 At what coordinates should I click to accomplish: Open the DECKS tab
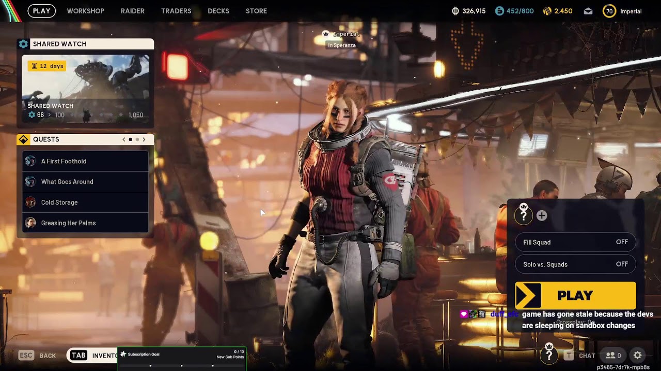click(218, 11)
